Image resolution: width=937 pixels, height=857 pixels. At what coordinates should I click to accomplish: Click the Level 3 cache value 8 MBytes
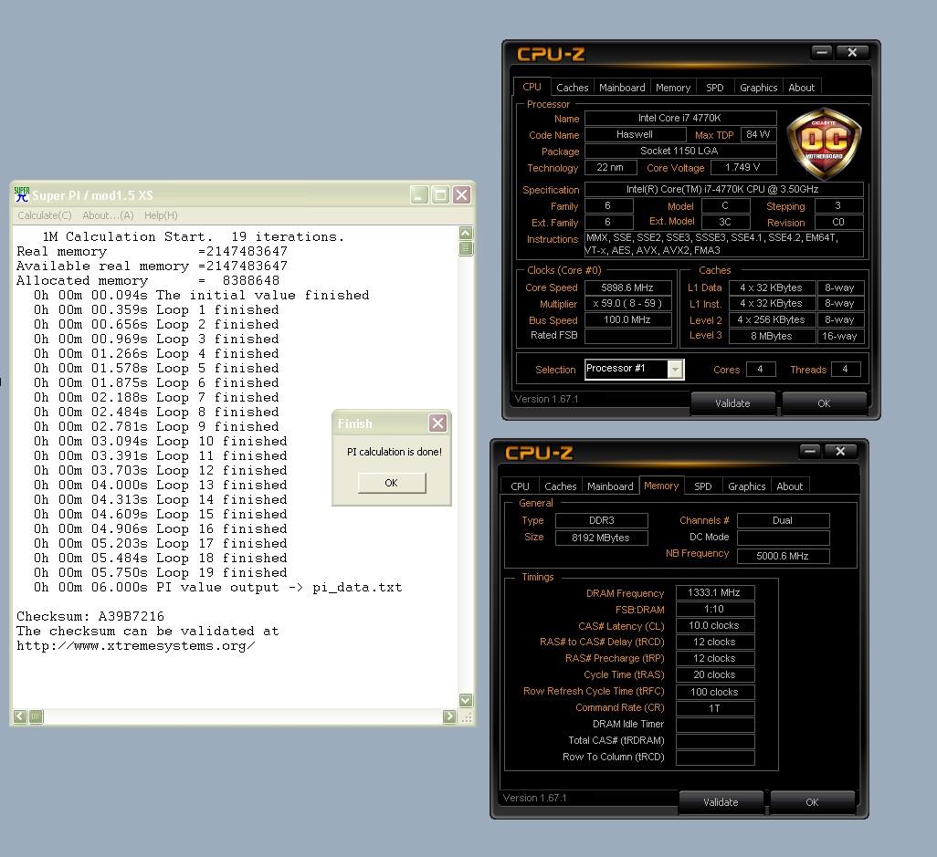(x=772, y=336)
